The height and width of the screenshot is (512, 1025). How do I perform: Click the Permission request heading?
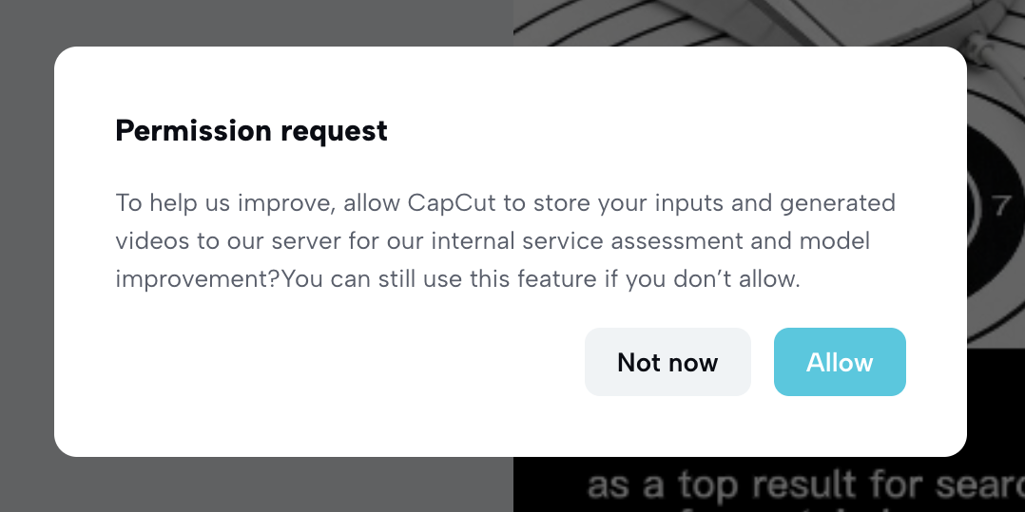click(251, 130)
